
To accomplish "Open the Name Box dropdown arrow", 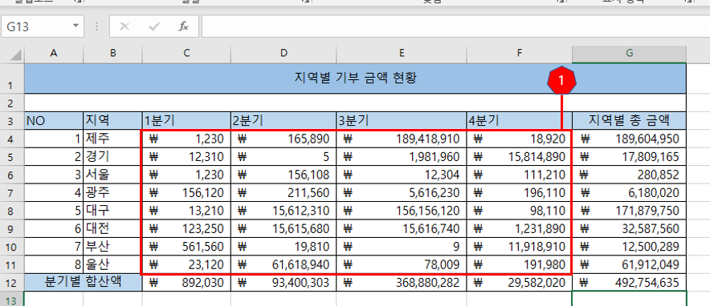I will 75,26.
